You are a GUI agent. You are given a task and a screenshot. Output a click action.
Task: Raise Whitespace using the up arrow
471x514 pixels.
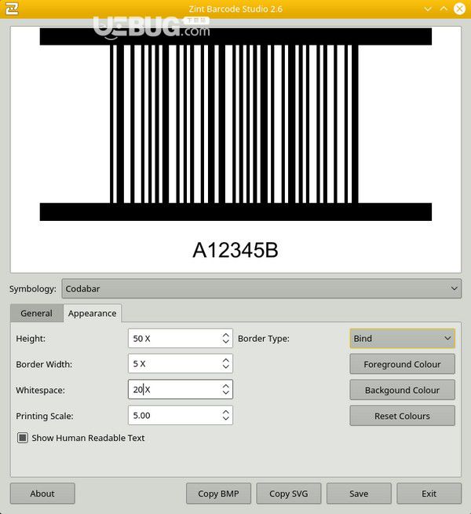(225, 386)
